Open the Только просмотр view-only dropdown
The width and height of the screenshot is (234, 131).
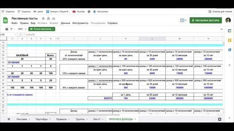(x=42, y=29)
